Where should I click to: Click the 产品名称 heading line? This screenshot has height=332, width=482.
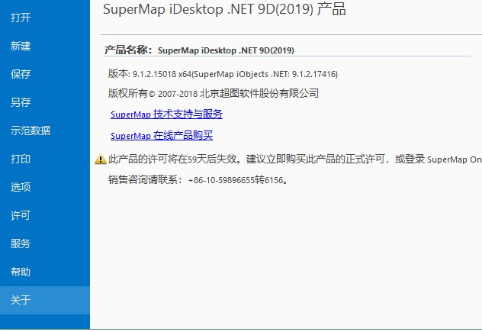pos(199,50)
